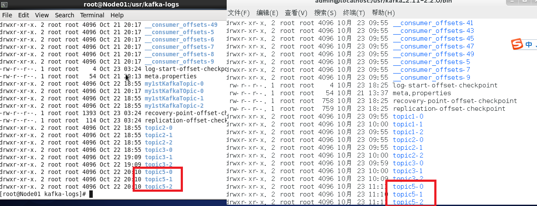Click topic1-0 directory in right terminal

(408, 116)
